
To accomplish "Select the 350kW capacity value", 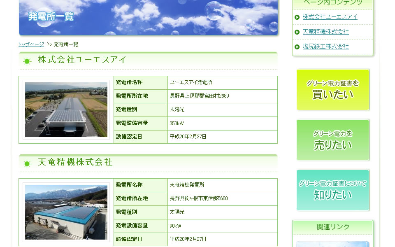I will coord(177,123).
